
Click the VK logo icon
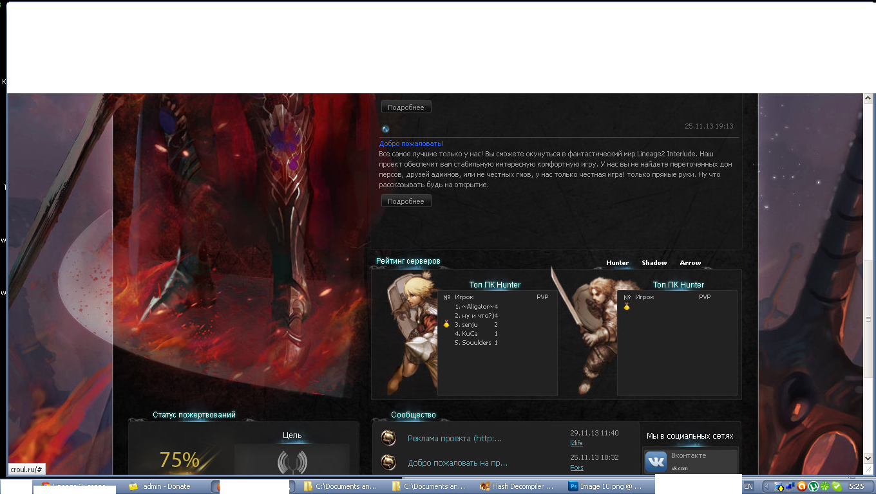(x=656, y=461)
